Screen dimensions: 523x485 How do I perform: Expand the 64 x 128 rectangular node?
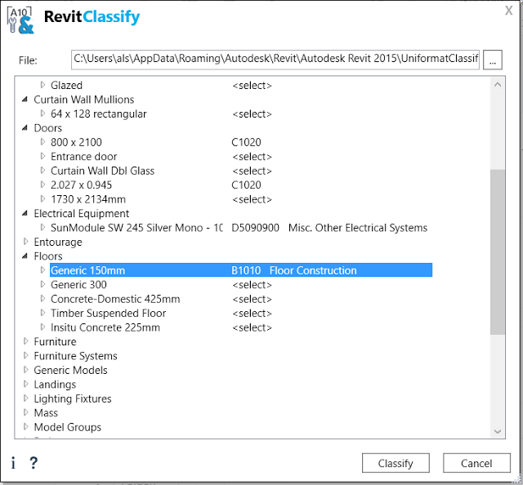click(x=42, y=113)
